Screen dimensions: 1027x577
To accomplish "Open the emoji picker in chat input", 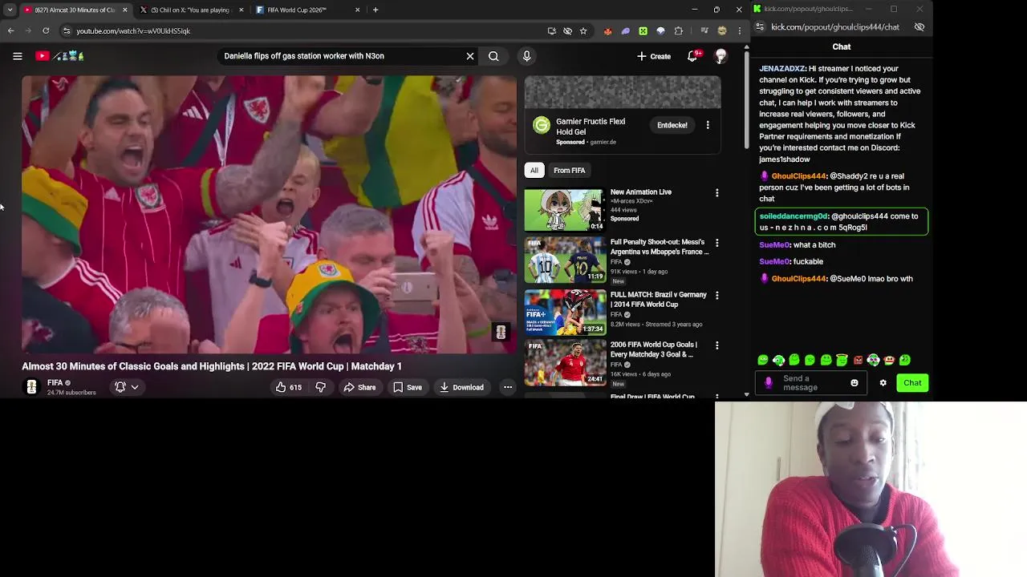I will point(854,383).
